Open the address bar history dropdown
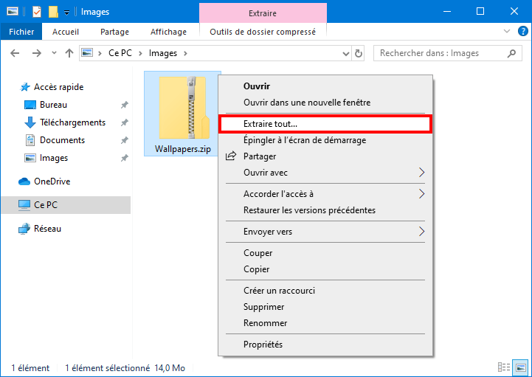Screen dimensions: 532x377 tap(347, 53)
